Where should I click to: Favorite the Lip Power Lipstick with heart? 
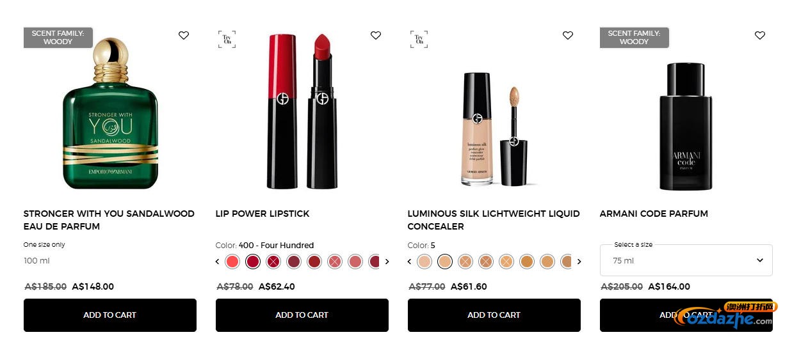[x=376, y=35]
